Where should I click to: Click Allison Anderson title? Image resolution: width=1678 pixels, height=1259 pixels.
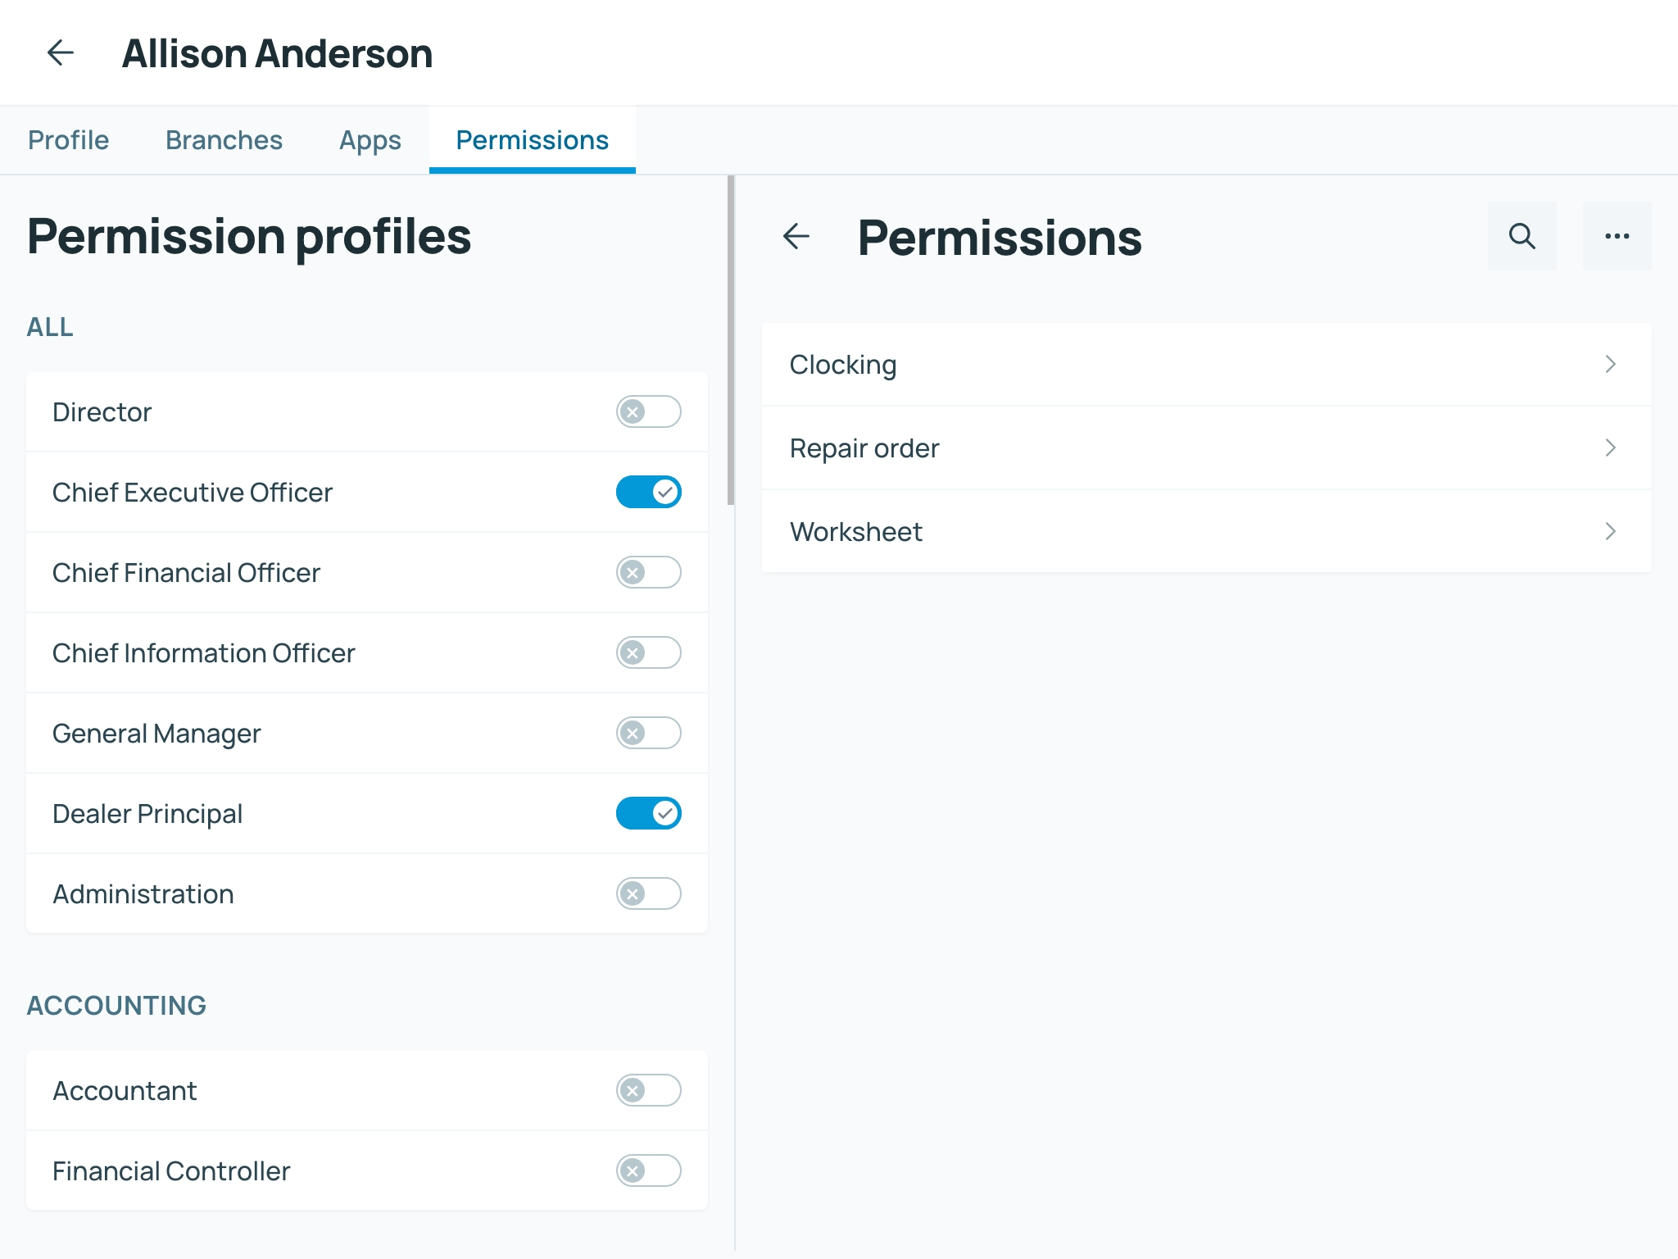pos(277,53)
